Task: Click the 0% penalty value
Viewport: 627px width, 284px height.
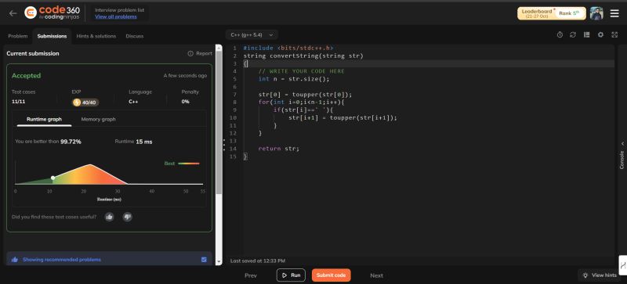Action: tap(186, 102)
